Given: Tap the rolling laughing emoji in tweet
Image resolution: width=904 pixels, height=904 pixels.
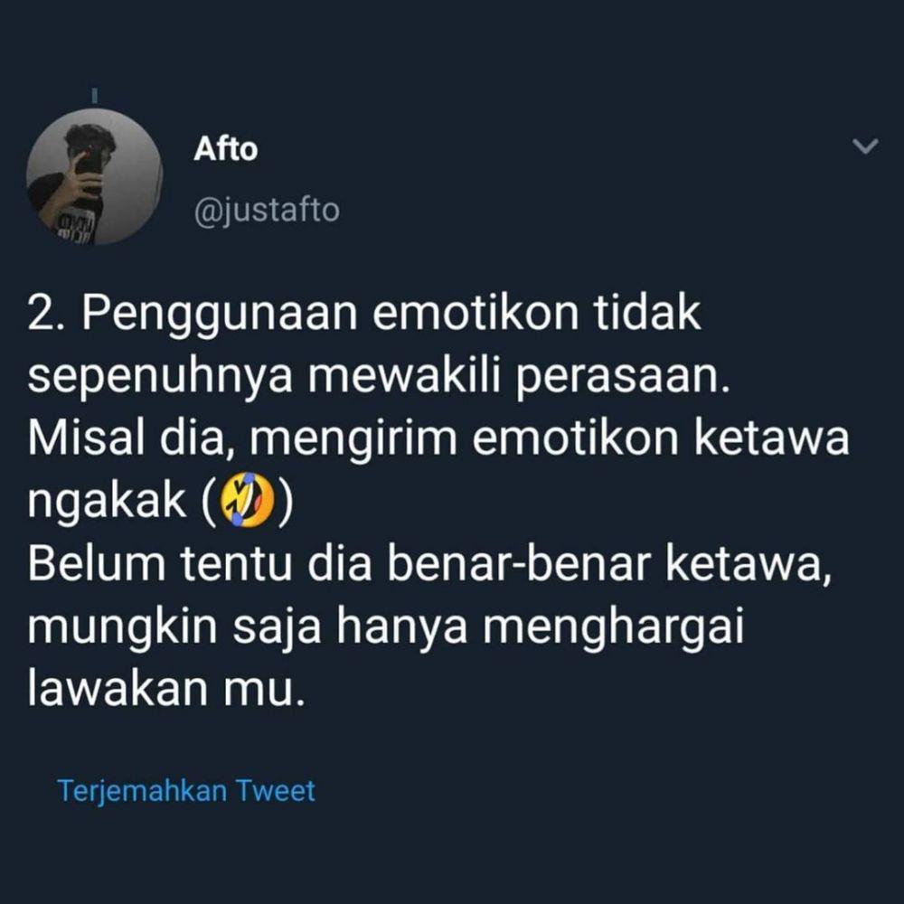Looking at the screenshot, I should [x=248, y=499].
